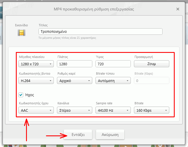Click the Εικονίδιο label
The image size is (188, 147).
pyautogui.click(x=21, y=25)
